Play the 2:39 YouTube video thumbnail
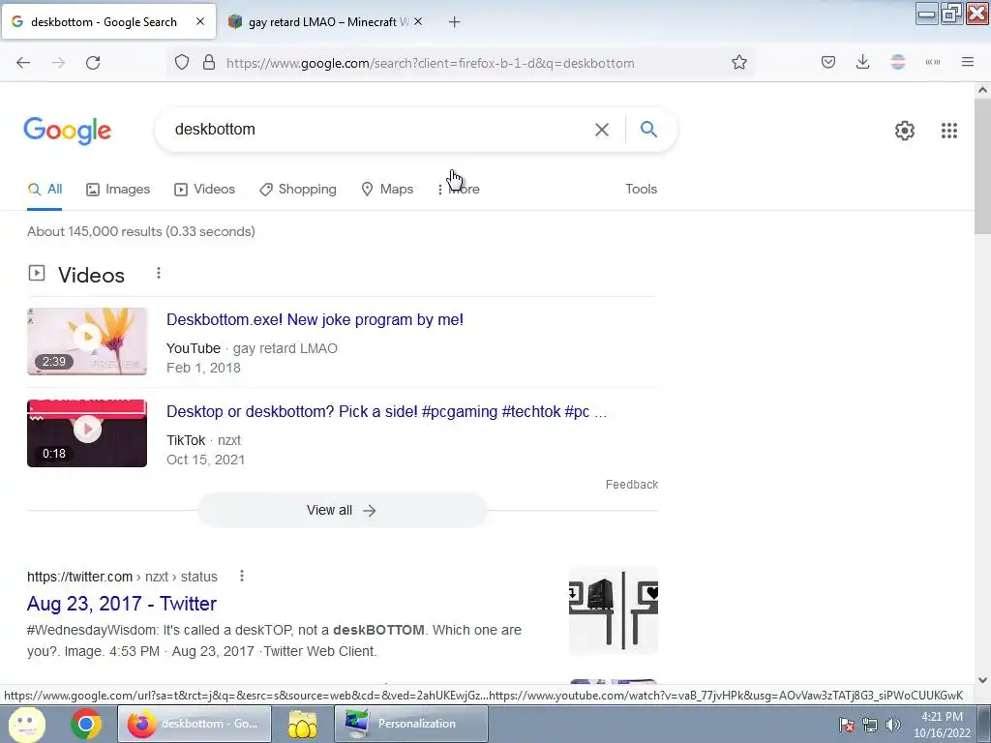991x743 pixels. 87,342
